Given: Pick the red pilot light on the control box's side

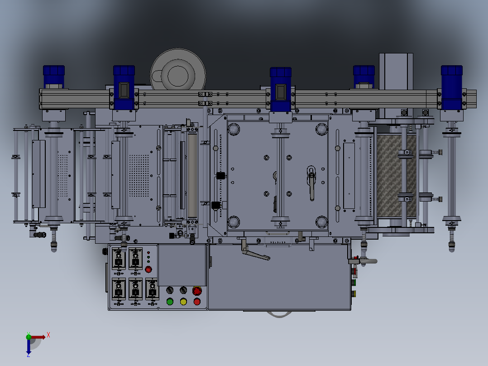Looking at the screenshot, I should [354, 271].
